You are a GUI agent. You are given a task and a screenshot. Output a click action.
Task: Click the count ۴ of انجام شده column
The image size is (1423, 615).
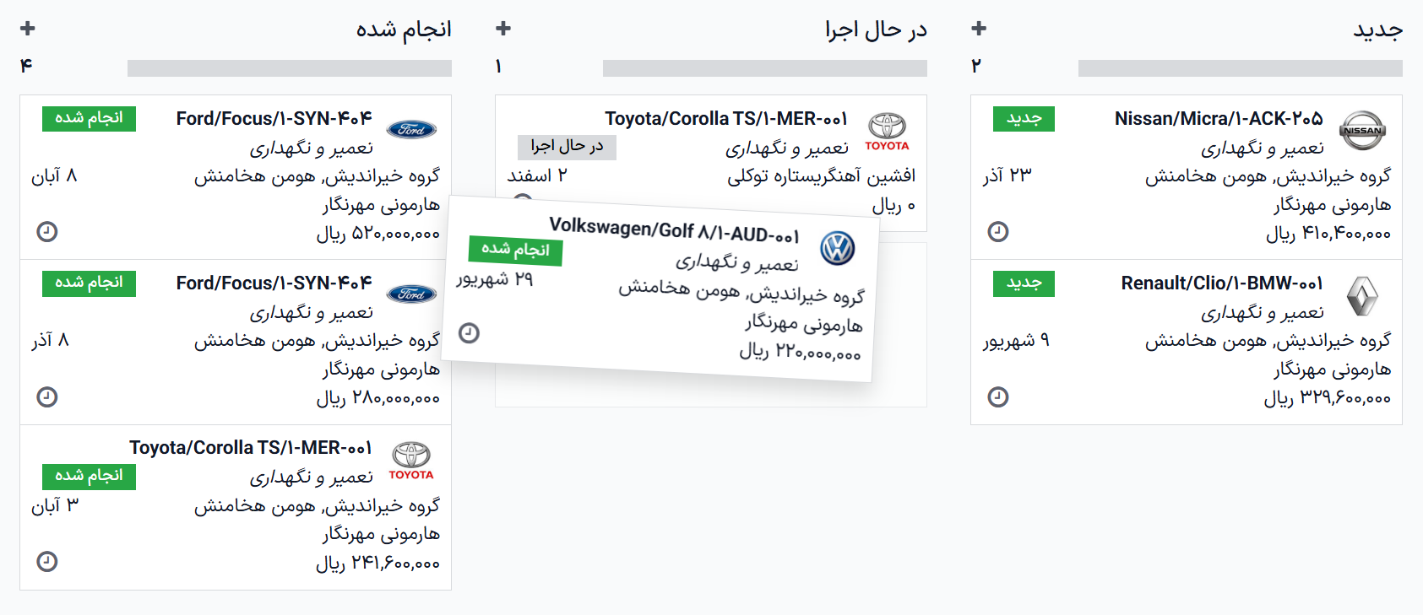tap(26, 66)
